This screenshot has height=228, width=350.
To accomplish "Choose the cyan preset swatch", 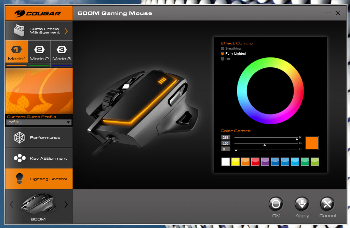I will tap(295, 162).
